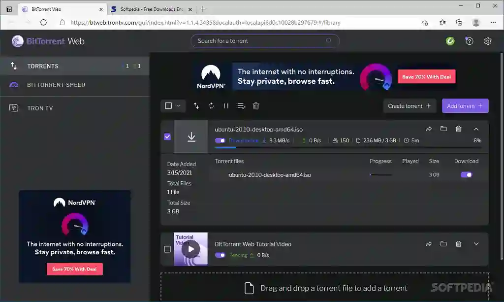View site lock information icon
The width and height of the screenshot is (504, 302).
62,23
